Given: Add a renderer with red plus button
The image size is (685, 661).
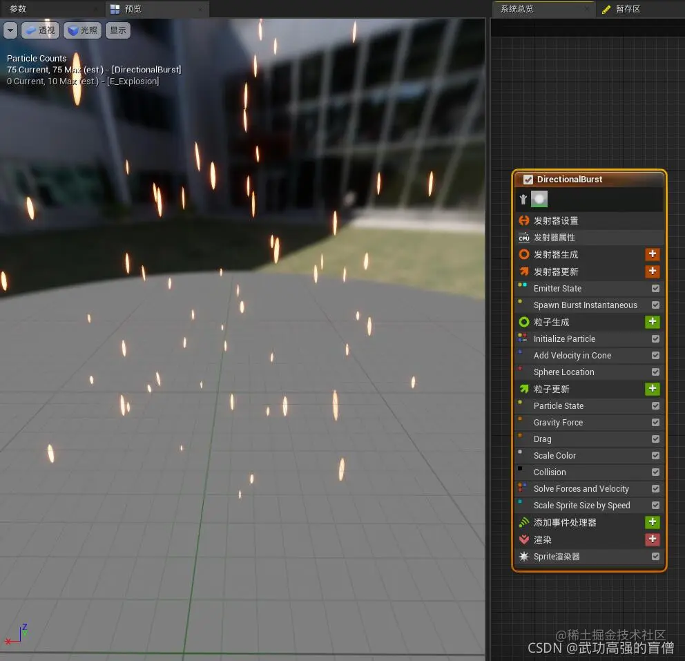Looking at the screenshot, I should (653, 539).
